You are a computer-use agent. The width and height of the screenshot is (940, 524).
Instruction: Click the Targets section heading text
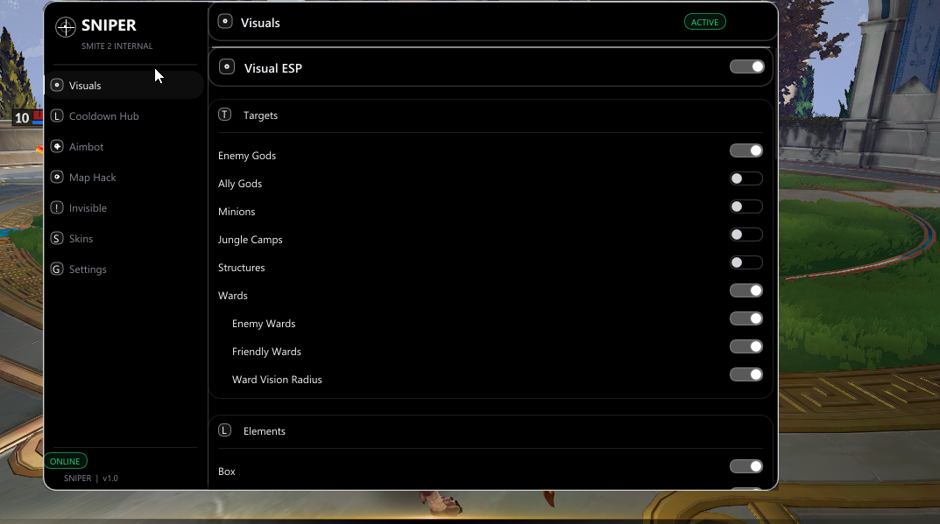260,115
